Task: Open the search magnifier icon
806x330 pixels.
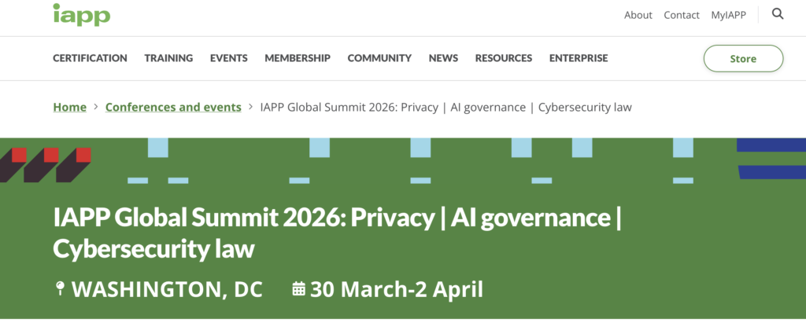Action: pyautogui.click(x=778, y=14)
